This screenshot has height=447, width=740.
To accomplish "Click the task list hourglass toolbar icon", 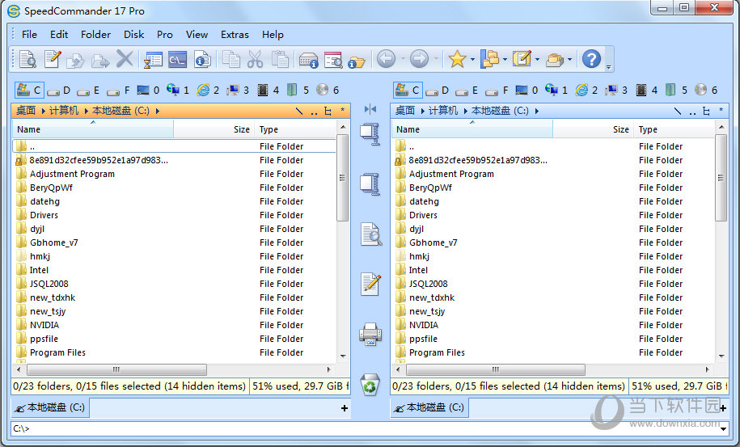I will (152, 60).
